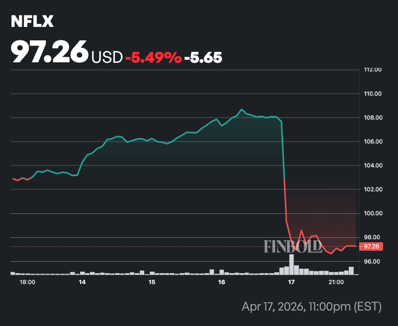Select the 21:00 time axis label
The height and width of the screenshot is (326, 398).
336,282
